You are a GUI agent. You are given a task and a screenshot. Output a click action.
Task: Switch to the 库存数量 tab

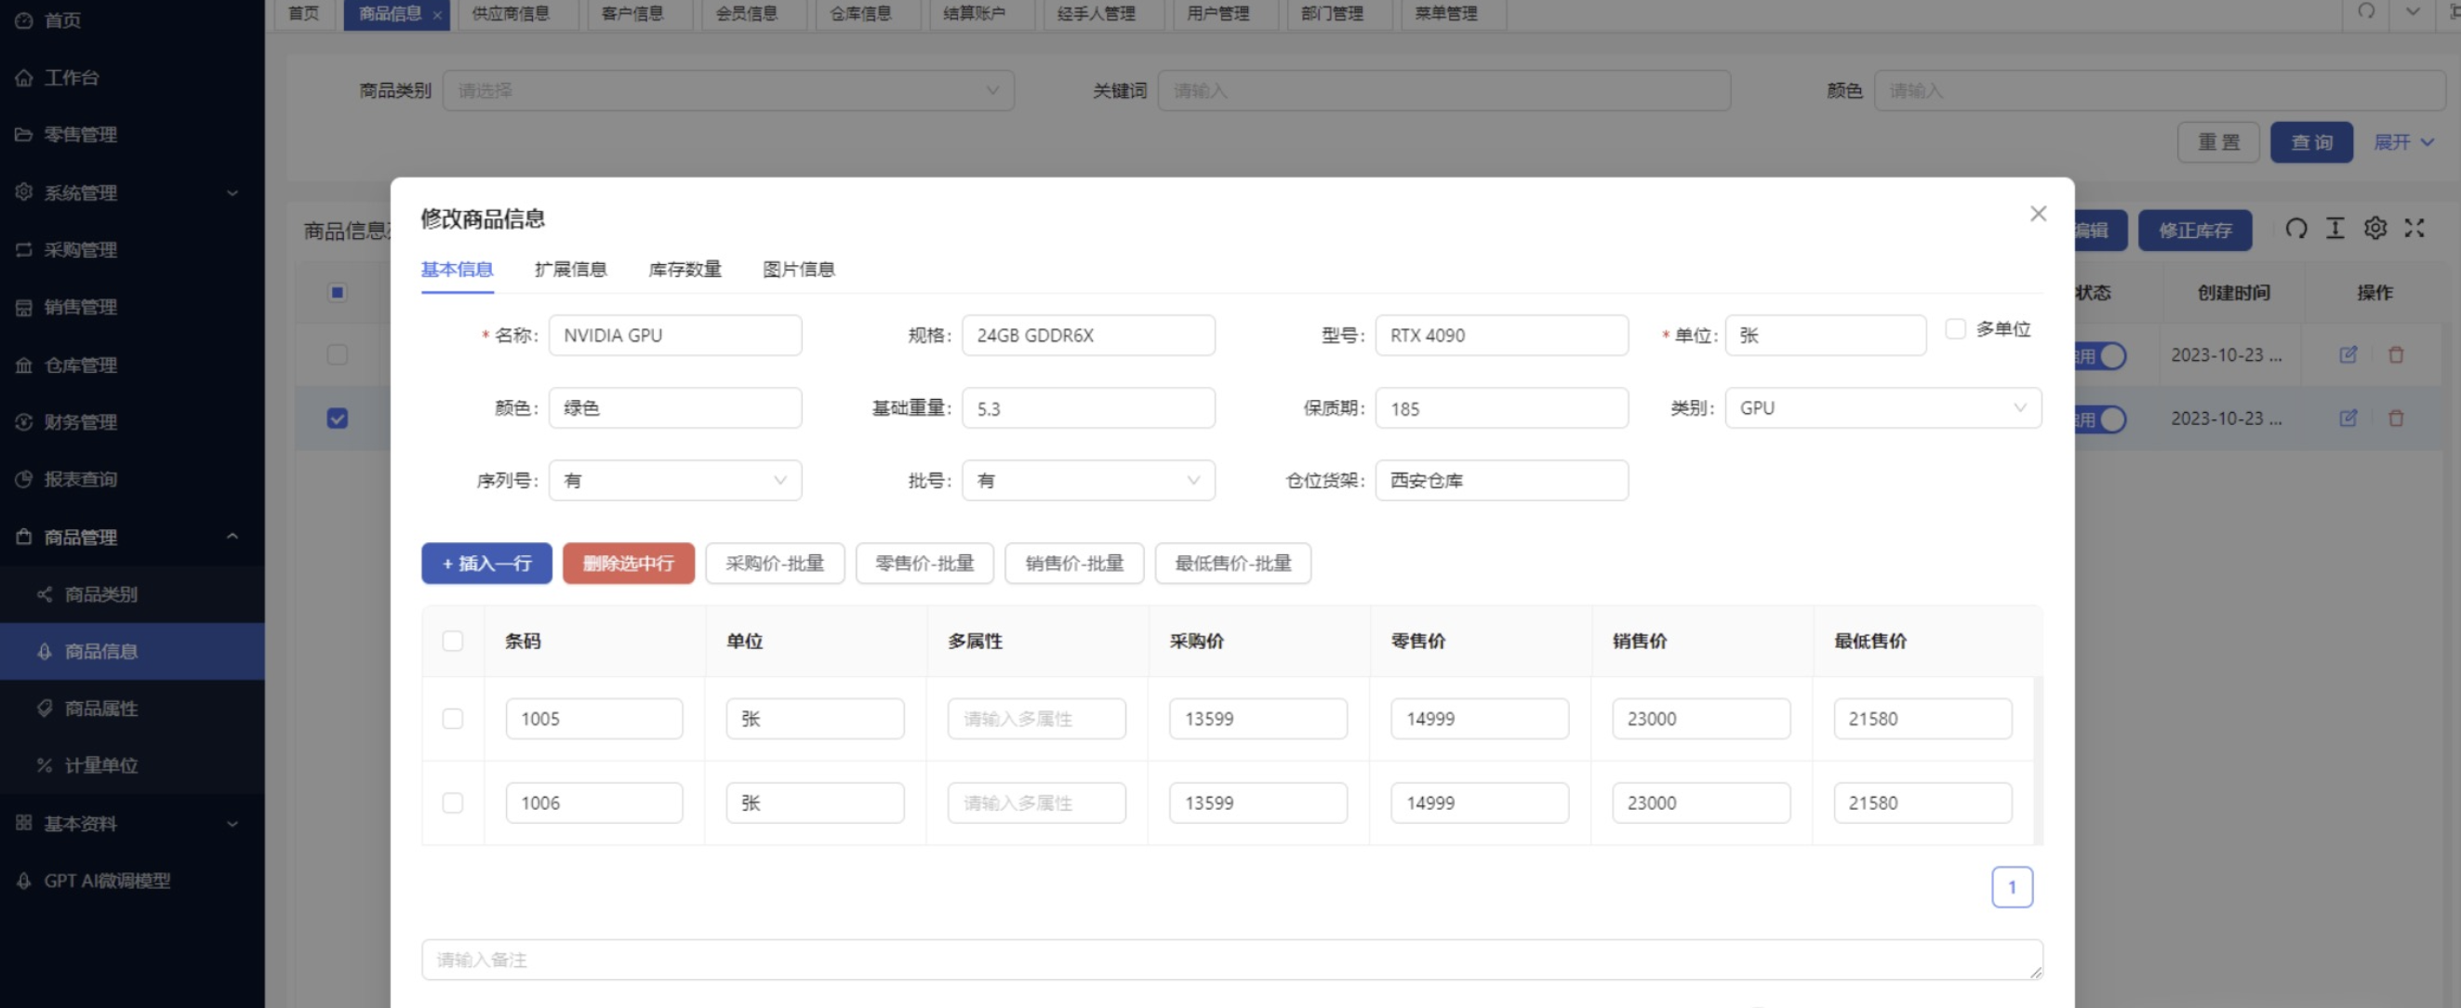[x=685, y=270]
